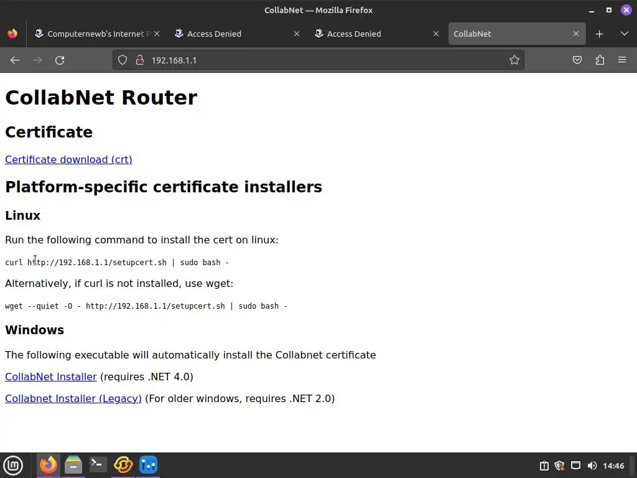Open a new tab with the plus button
637x478 pixels.
tap(599, 34)
